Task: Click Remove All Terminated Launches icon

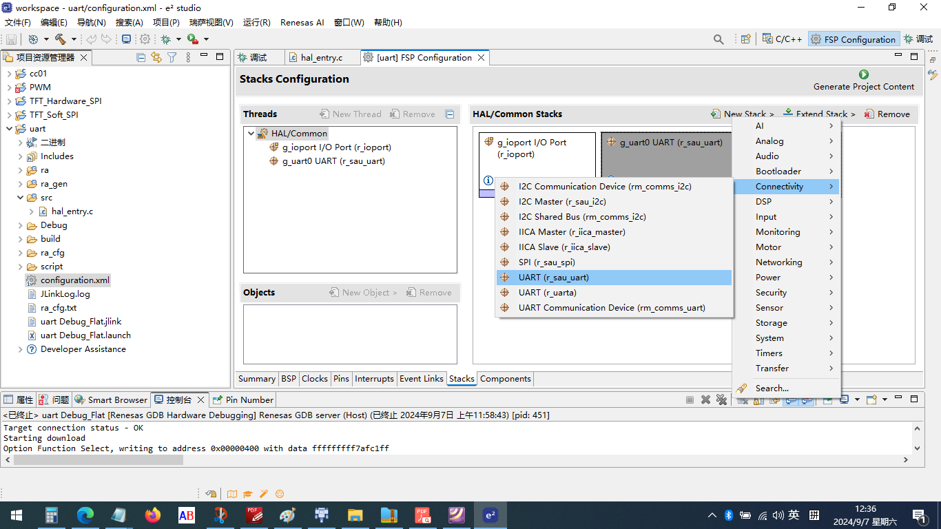Action: (x=721, y=400)
